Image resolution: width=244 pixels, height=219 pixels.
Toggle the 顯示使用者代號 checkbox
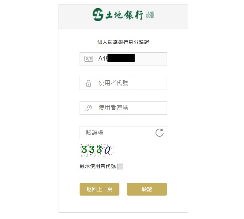(x=120, y=167)
